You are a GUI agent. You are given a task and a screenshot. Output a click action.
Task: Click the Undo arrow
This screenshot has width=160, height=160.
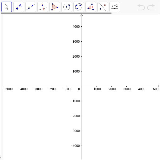(x=141, y=7)
